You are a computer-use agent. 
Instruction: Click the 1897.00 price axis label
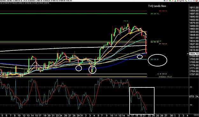(x=194, y=14)
